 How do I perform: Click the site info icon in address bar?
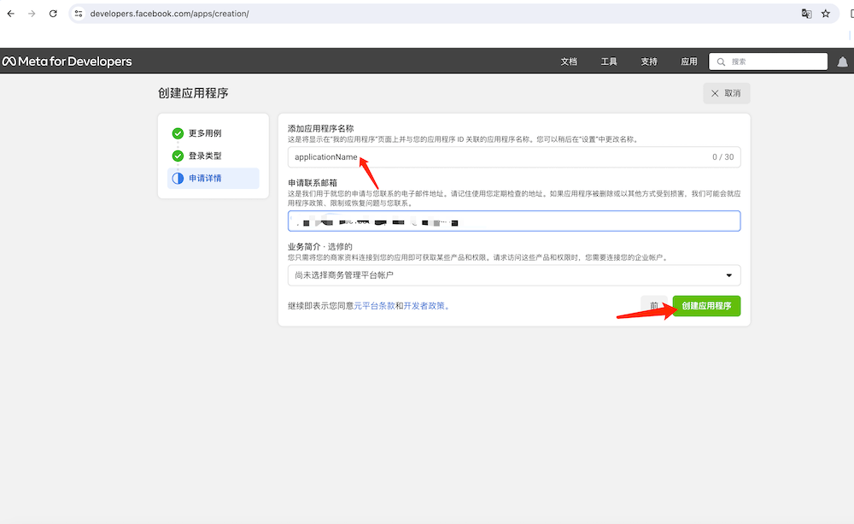pyautogui.click(x=79, y=14)
